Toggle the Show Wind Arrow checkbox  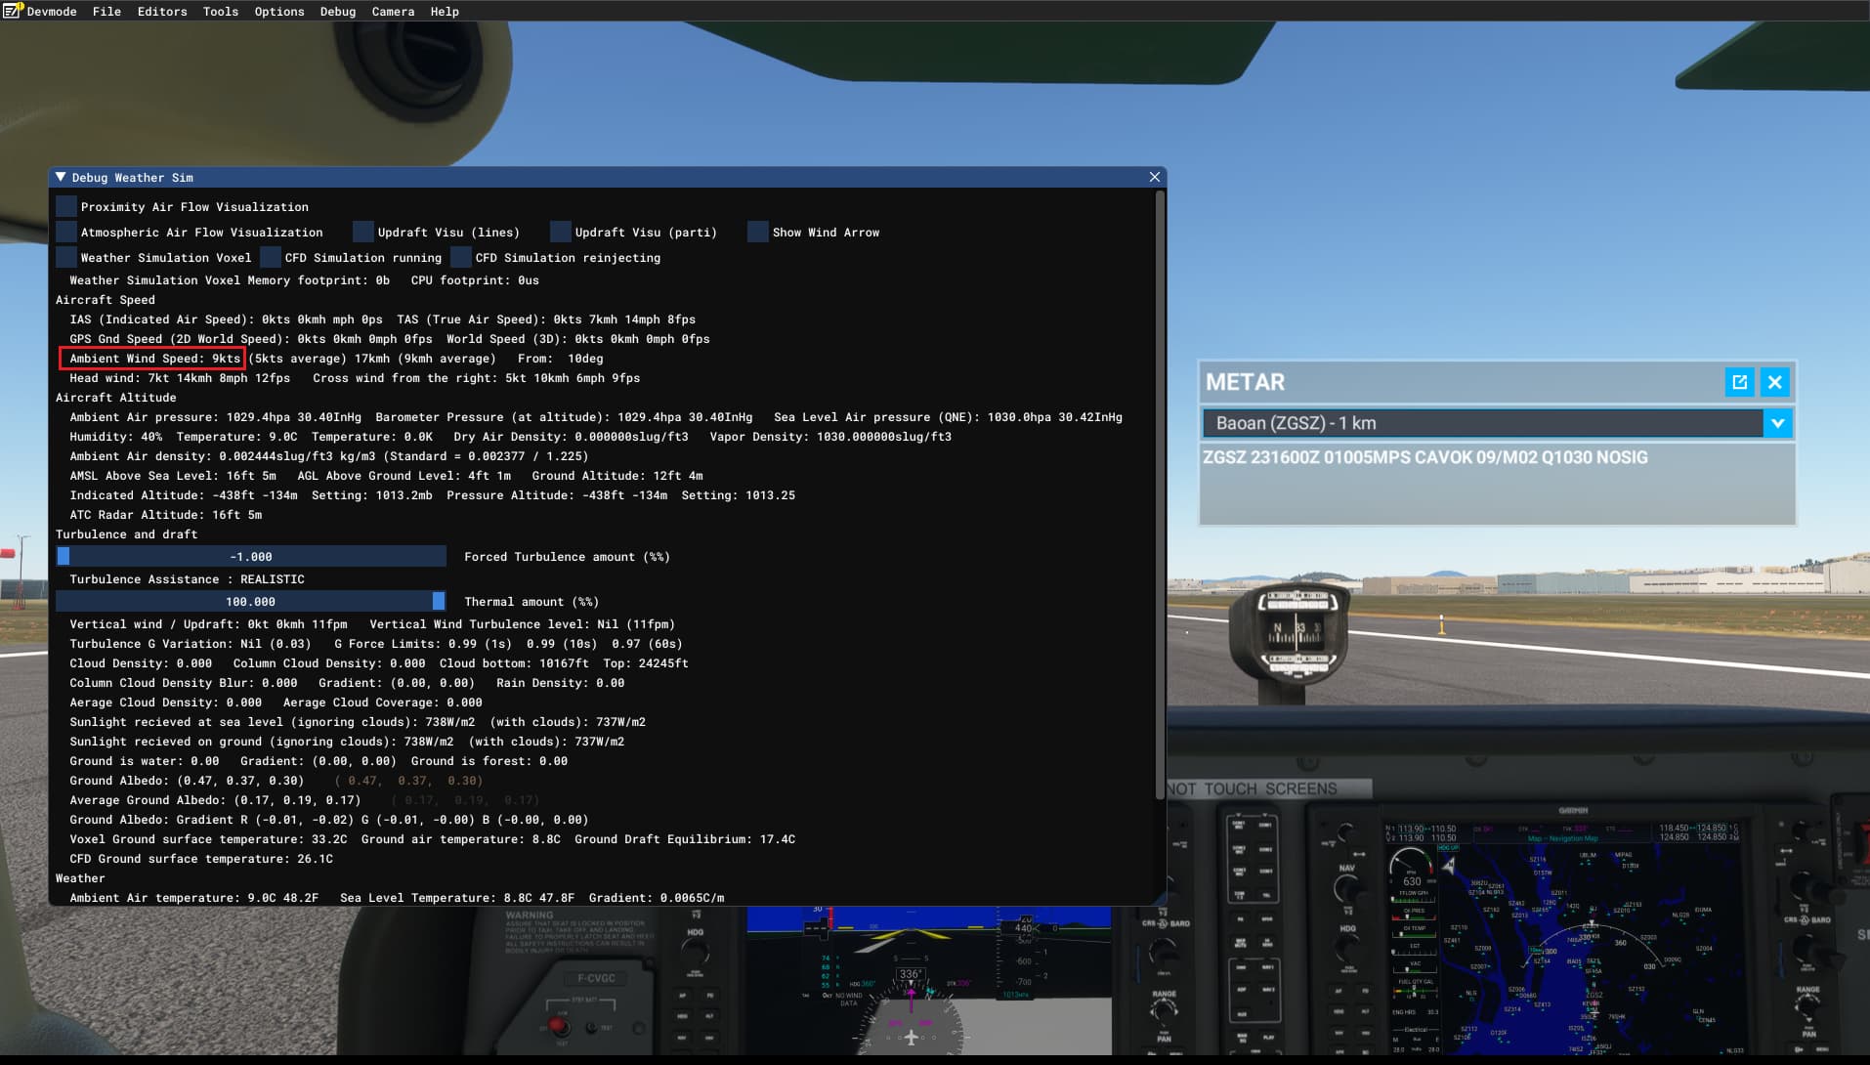tap(757, 232)
